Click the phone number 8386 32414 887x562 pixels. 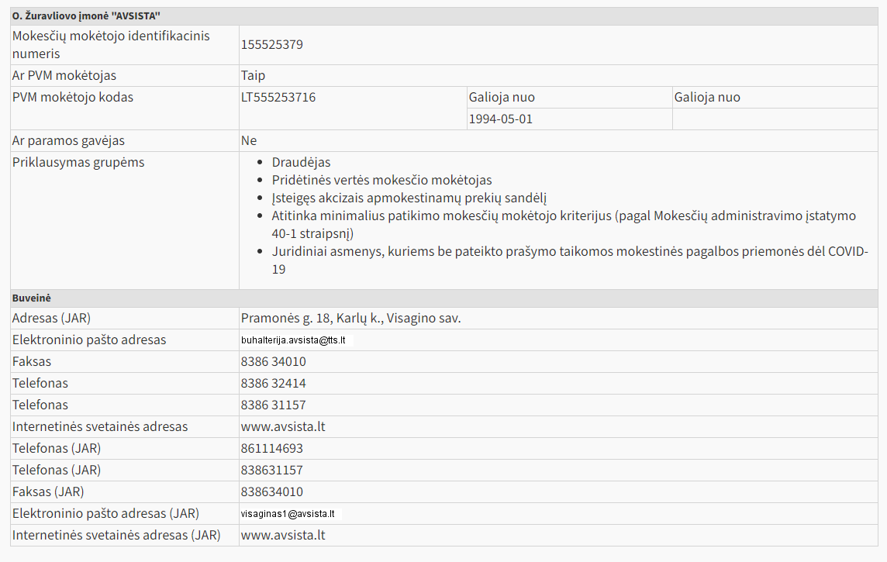click(274, 384)
